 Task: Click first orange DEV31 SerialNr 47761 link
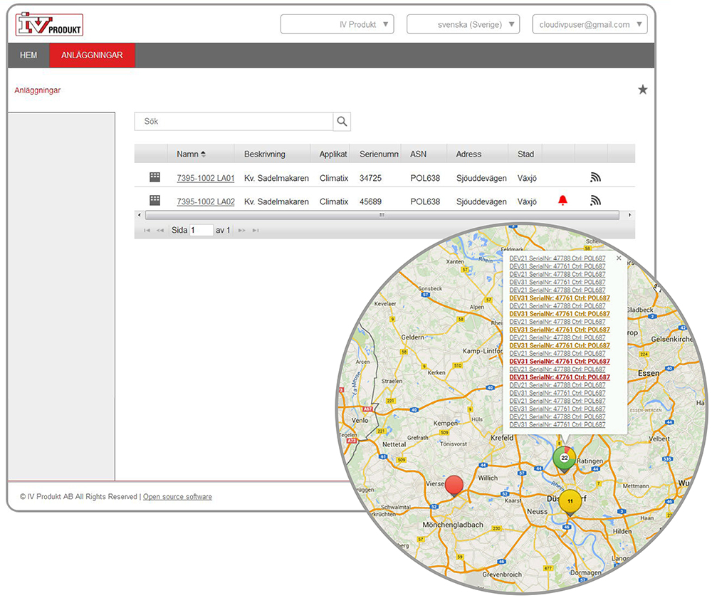point(560,298)
